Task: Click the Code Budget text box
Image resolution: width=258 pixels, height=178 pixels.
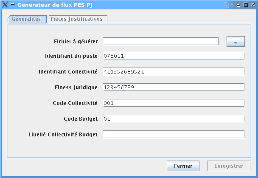Action: (x=174, y=119)
